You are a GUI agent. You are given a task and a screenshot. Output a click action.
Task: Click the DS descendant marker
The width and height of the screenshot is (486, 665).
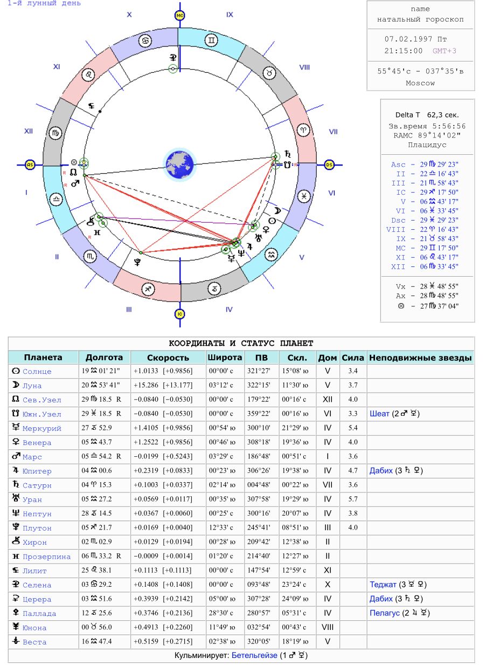(x=330, y=164)
